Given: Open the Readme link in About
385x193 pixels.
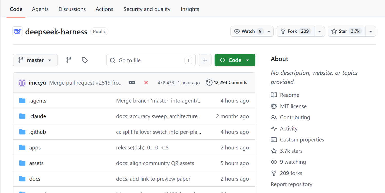Looking at the screenshot, I should pyautogui.click(x=290, y=95).
